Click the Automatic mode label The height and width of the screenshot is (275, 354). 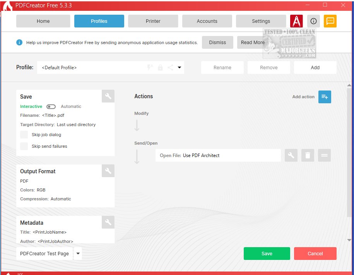(71, 106)
